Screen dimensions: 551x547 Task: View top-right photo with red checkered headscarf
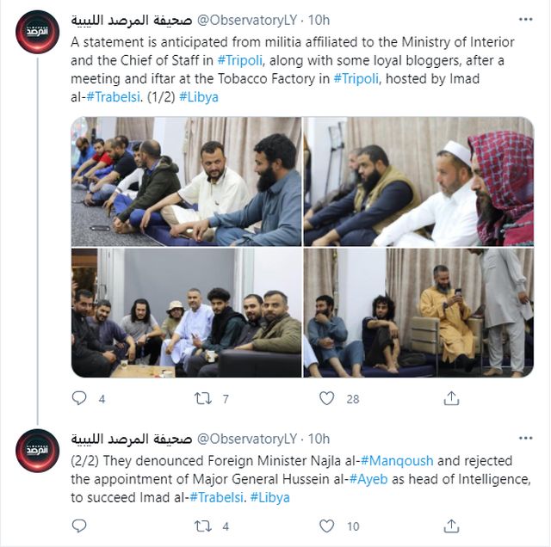[x=418, y=181]
